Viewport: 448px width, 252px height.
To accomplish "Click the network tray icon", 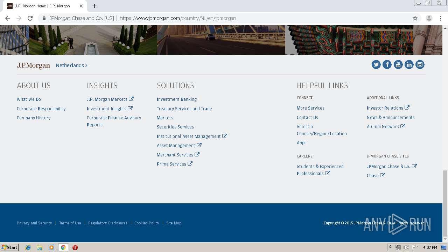I will pos(398,247).
